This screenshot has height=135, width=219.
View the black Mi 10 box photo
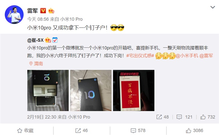coord(91,90)
